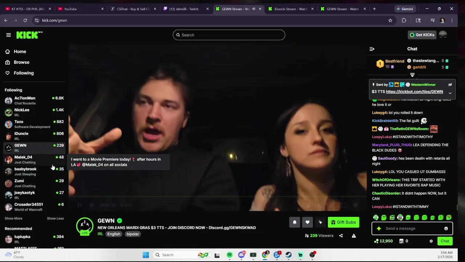Open the Windows Start menu
The width and height of the screenshot is (465, 262).
point(146,255)
